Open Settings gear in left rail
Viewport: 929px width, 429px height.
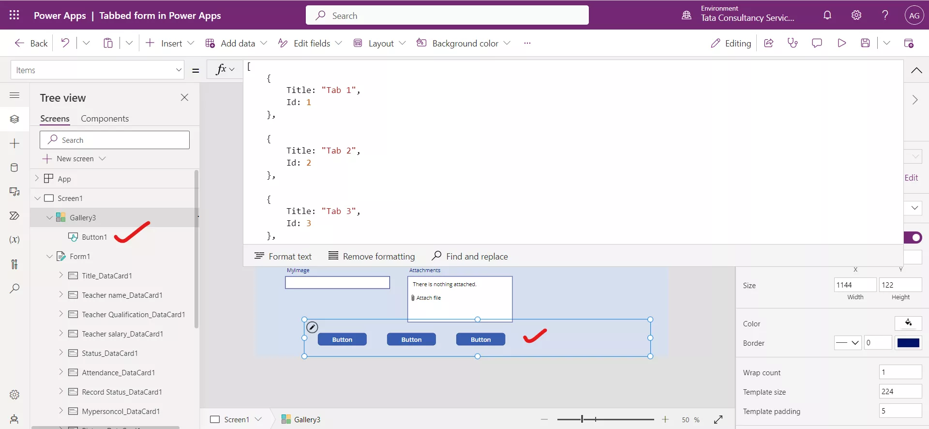point(15,395)
